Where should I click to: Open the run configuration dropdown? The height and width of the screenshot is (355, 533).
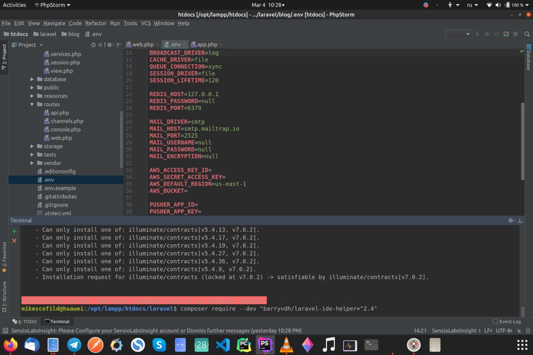click(458, 34)
